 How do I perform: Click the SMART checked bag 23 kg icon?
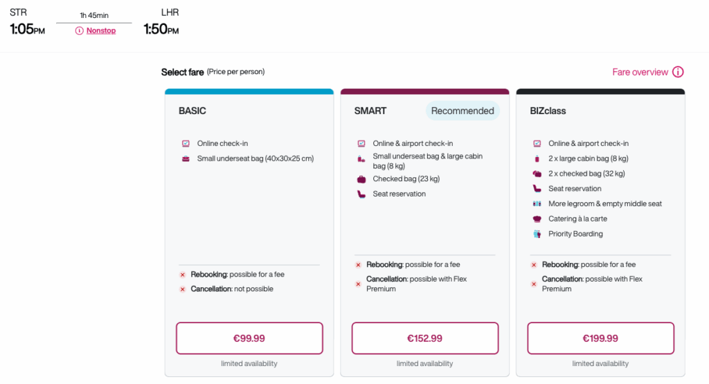coord(361,179)
